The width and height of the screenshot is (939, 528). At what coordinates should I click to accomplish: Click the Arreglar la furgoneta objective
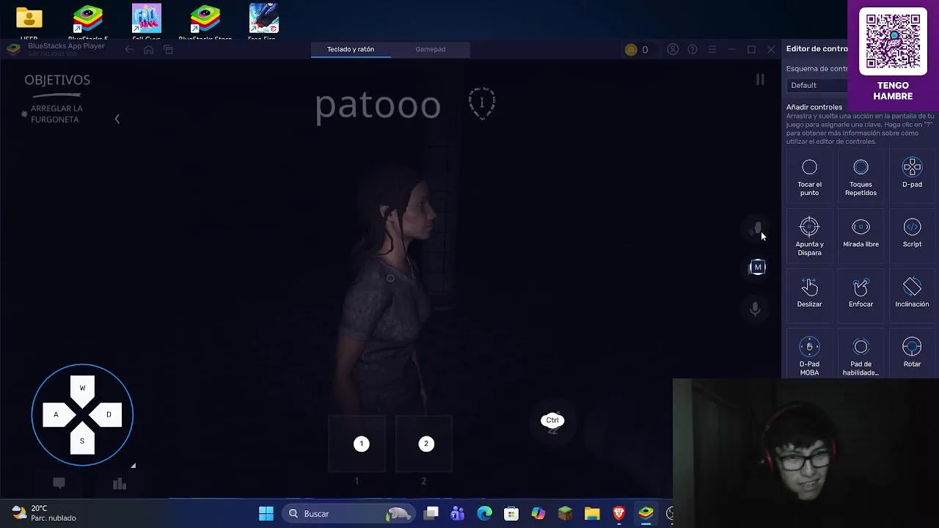coord(56,114)
